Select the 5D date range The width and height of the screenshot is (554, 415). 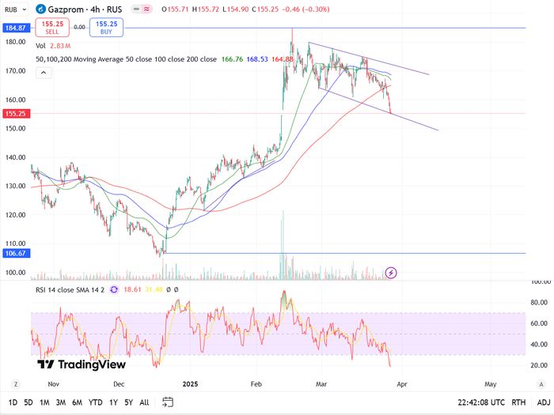click(28, 402)
